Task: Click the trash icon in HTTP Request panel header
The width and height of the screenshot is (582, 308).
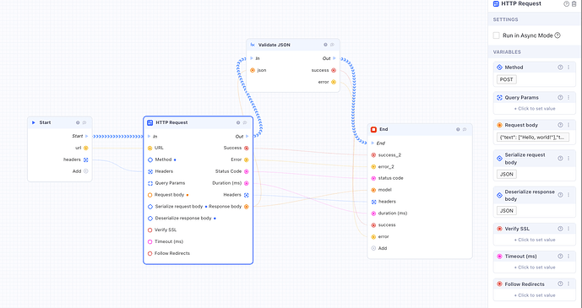Action: [x=574, y=4]
